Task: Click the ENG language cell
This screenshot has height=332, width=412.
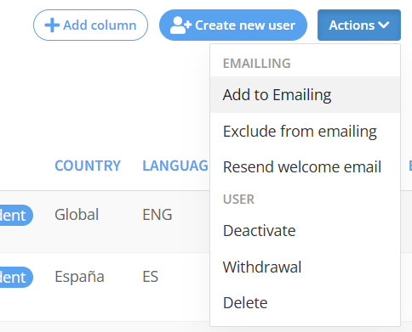Action: coord(157,215)
